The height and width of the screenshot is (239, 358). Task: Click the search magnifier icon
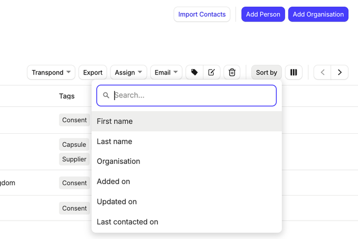pyautogui.click(x=106, y=95)
